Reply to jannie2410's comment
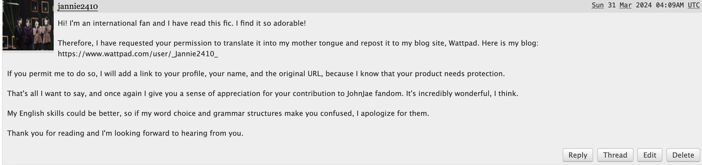 point(578,155)
